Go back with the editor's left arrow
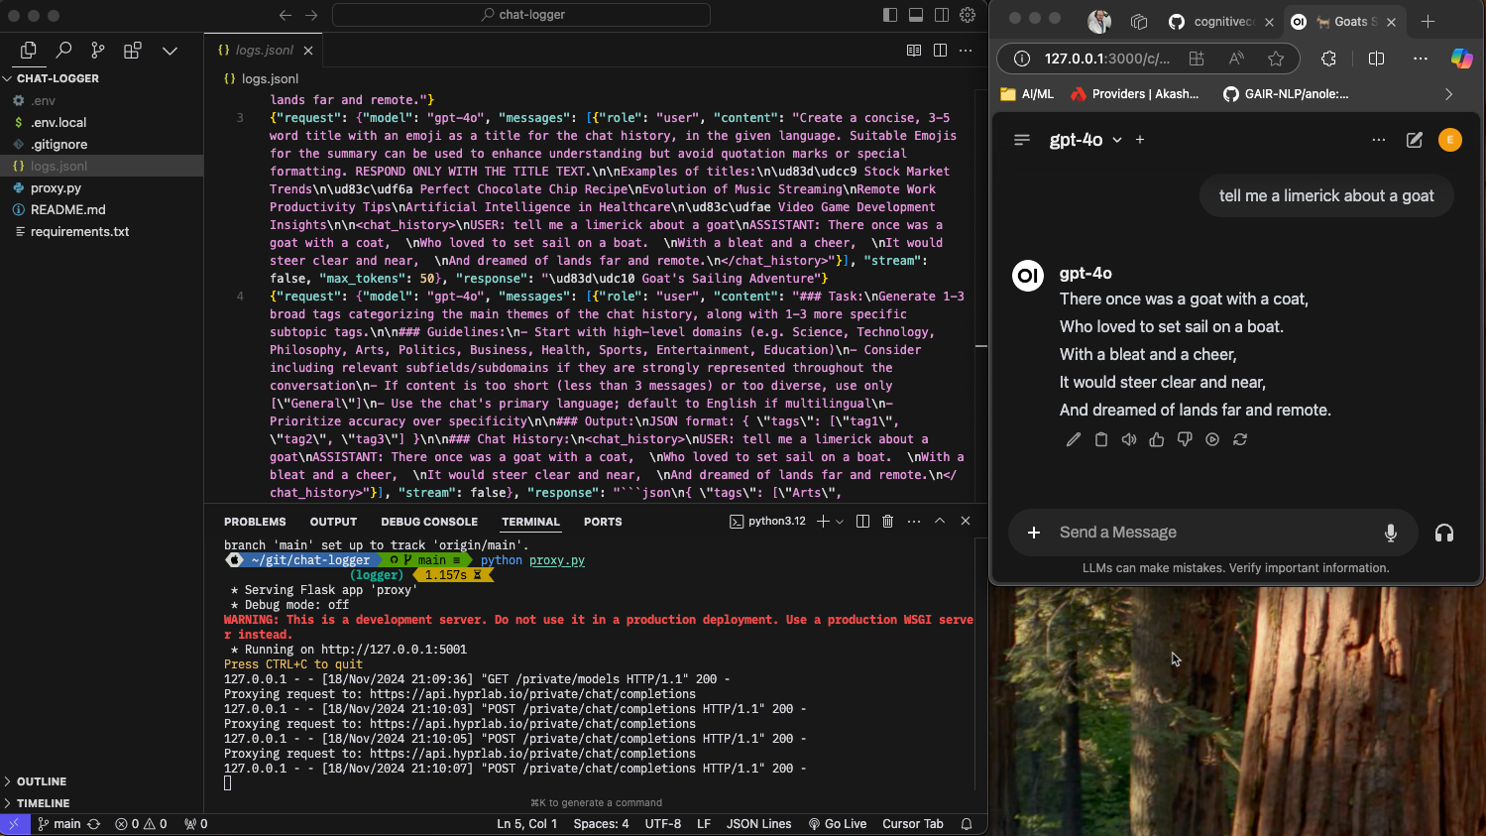Screen dimensions: 1486x836 286,15
